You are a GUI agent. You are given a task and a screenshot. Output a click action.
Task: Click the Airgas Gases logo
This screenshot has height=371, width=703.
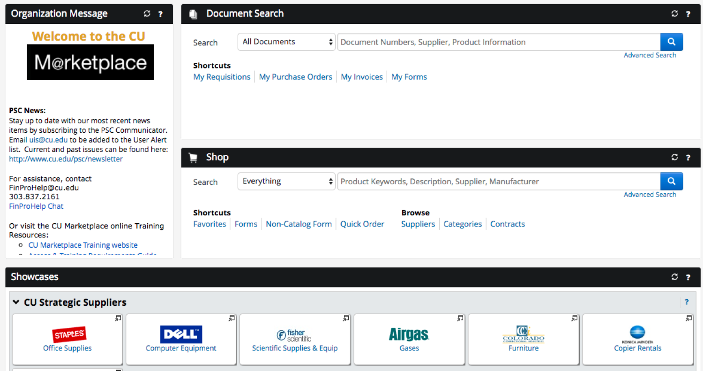coord(409,334)
